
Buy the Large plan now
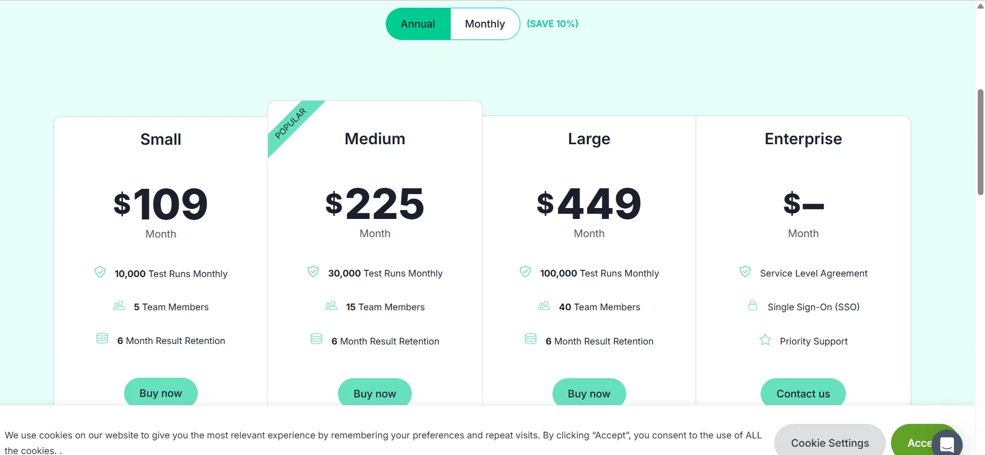589,393
